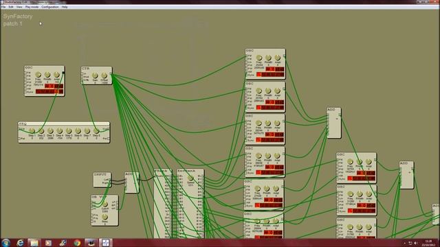
Task: Open the Edit menu
Action: [11, 7]
